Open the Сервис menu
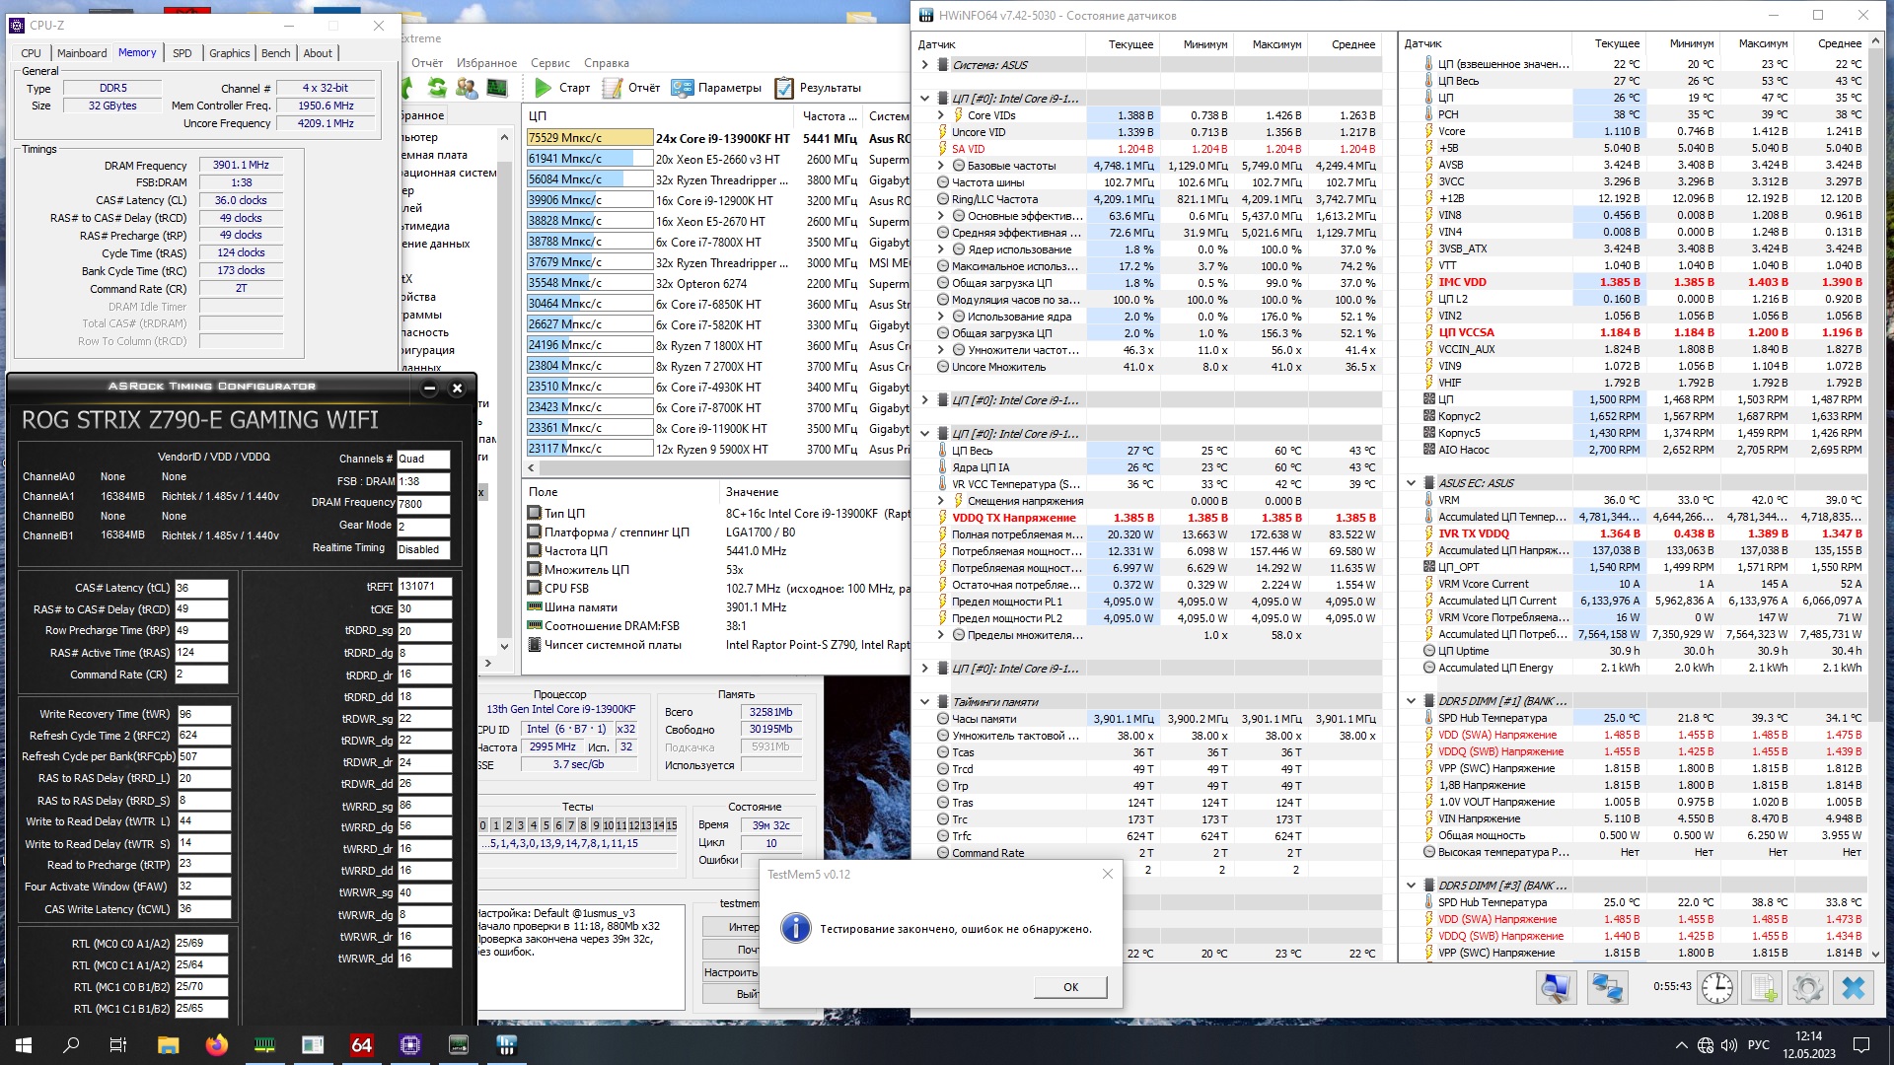The image size is (1894, 1065). pyautogui.click(x=549, y=63)
